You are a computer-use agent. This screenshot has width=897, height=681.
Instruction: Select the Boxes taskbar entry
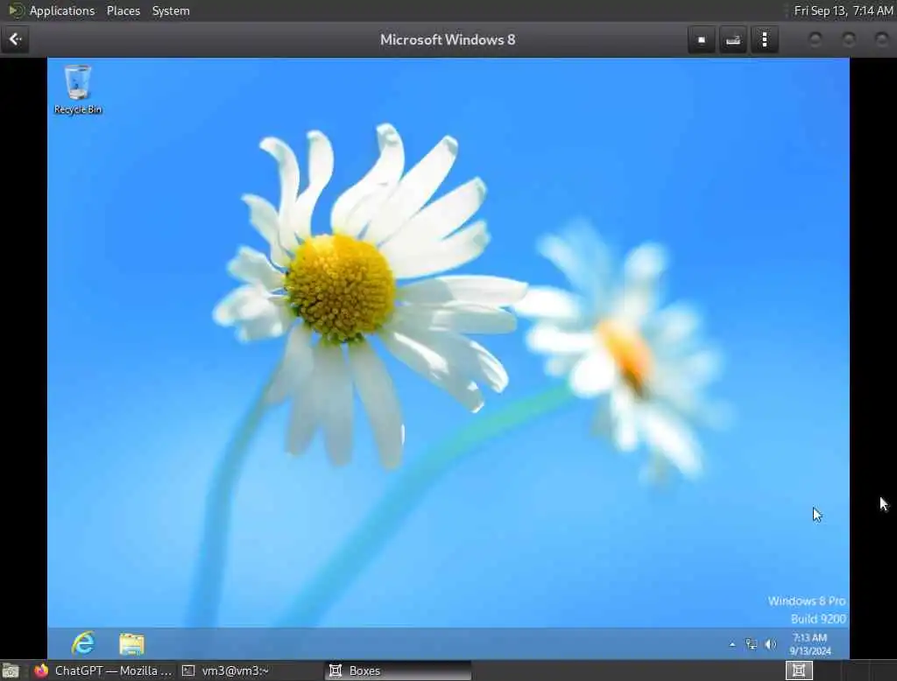pyautogui.click(x=398, y=670)
